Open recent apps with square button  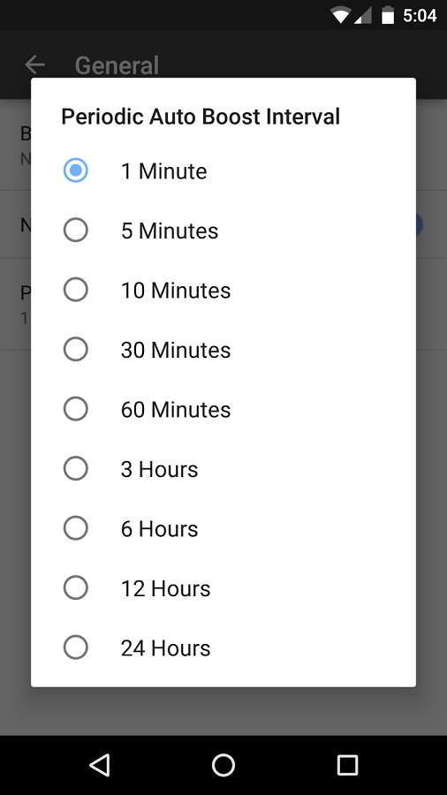(x=348, y=765)
